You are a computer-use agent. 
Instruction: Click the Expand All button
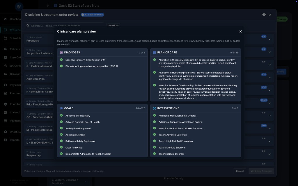click(113, 26)
